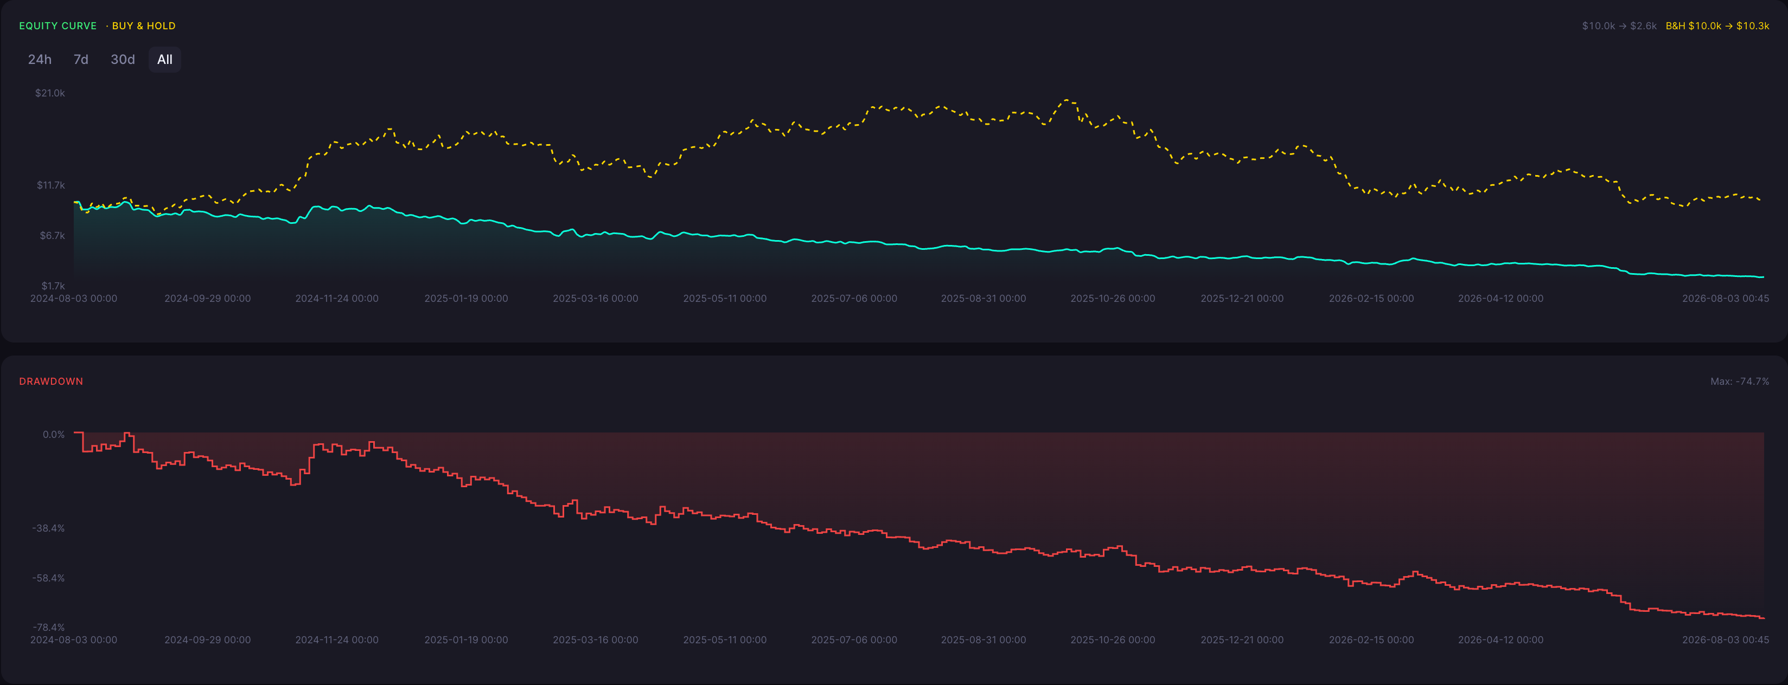Click 2025-07-06 00:00 on the equity chart axis
This screenshot has width=1788, height=685.
[854, 299]
